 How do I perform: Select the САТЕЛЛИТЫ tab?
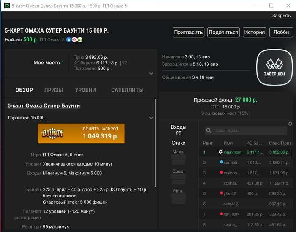127,90
